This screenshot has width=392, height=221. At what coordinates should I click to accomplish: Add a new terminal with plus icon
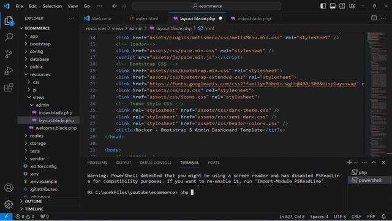pyautogui.click(x=349, y=162)
